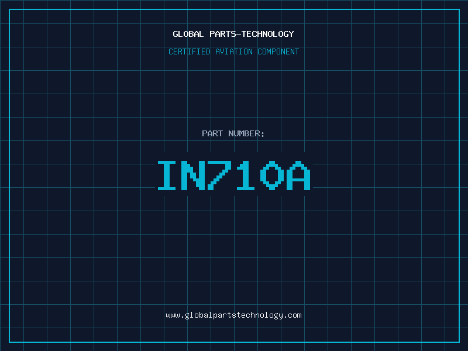This screenshot has height=351, width=468.
Task: Click the word PART in the label
Action: (x=212, y=133)
